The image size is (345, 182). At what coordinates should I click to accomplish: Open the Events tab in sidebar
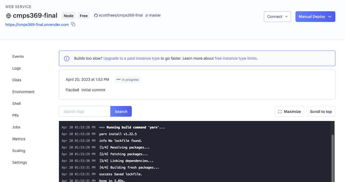coord(18,56)
